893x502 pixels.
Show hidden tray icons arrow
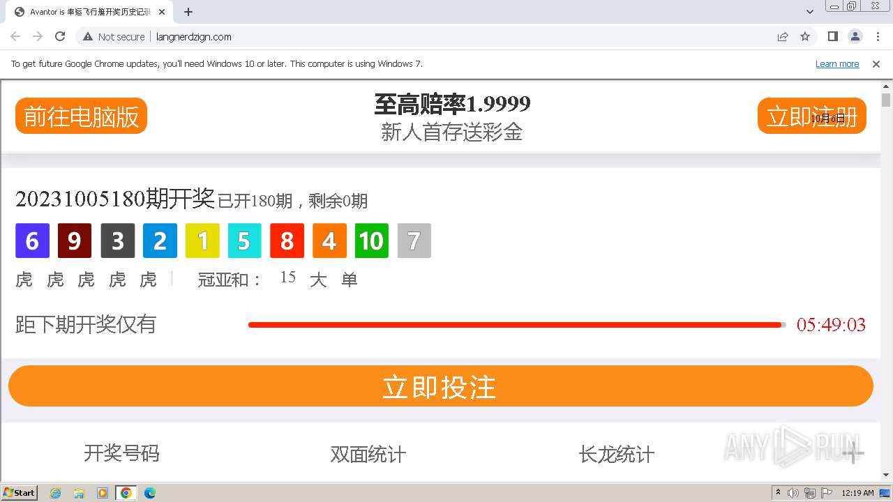(x=779, y=493)
